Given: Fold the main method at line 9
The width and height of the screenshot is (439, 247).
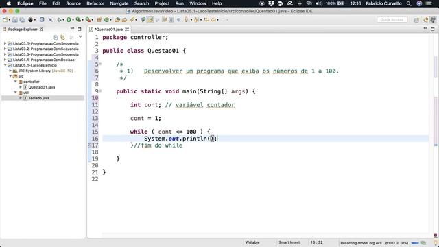Looking at the screenshot, I should (100, 91).
